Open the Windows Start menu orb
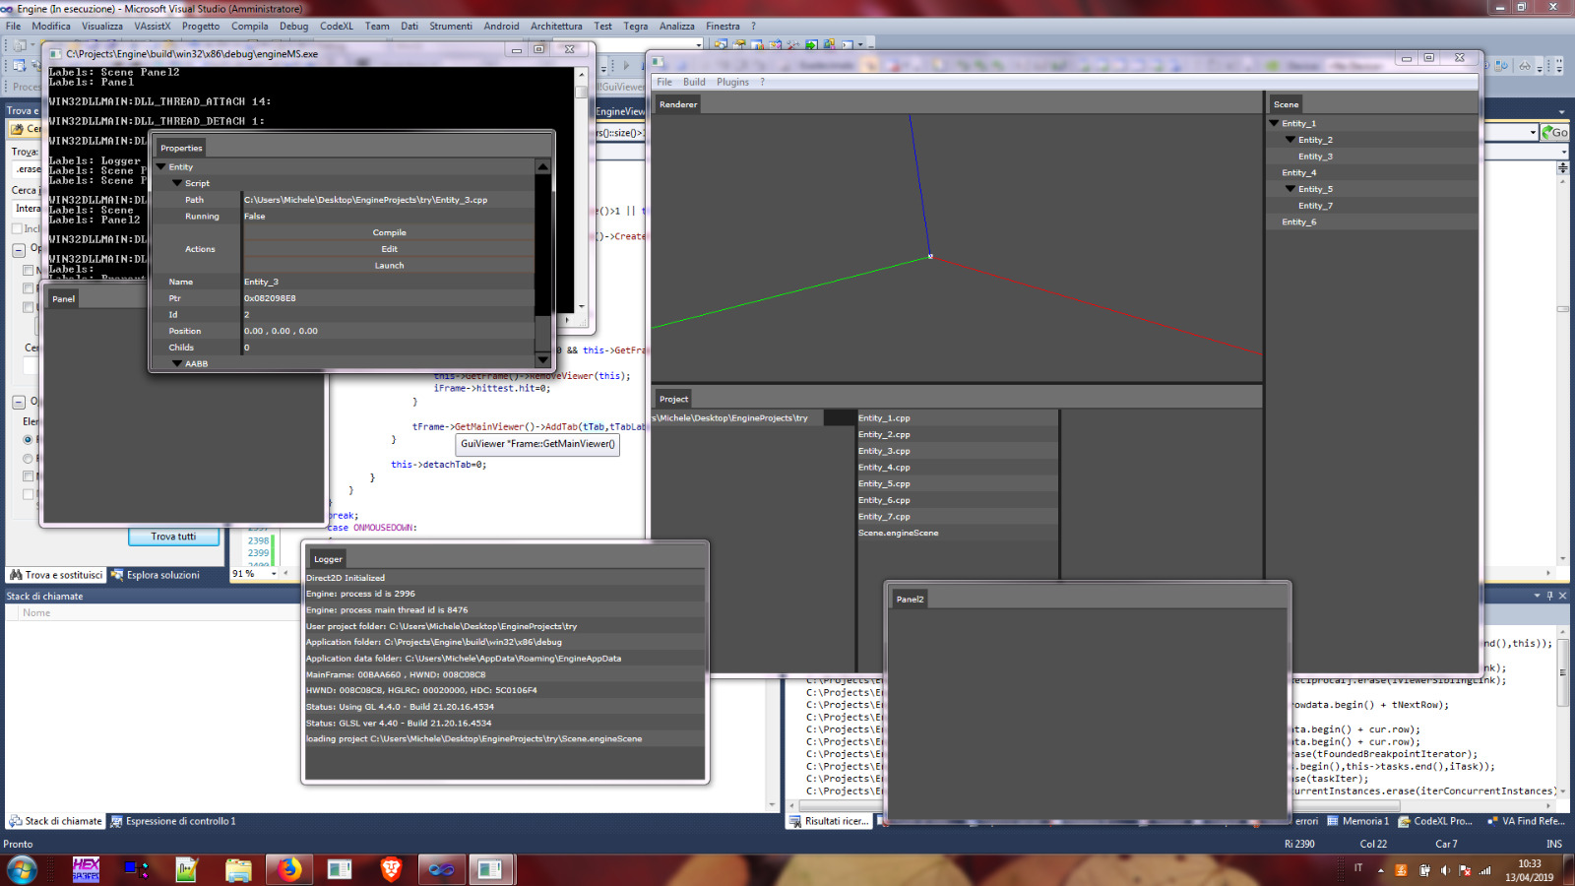Viewport: 1575px width, 886px height. 22,869
